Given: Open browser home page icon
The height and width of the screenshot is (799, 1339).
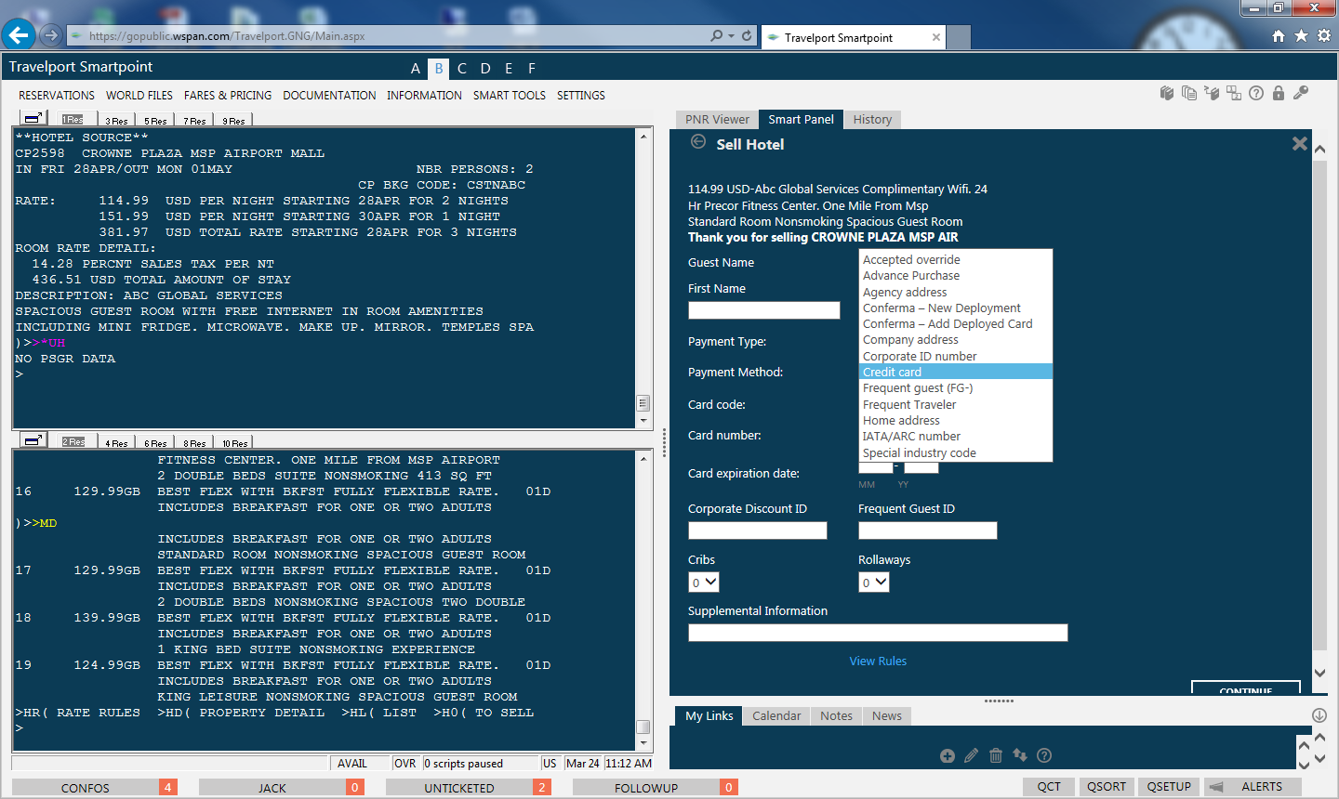Looking at the screenshot, I should click(x=1279, y=35).
